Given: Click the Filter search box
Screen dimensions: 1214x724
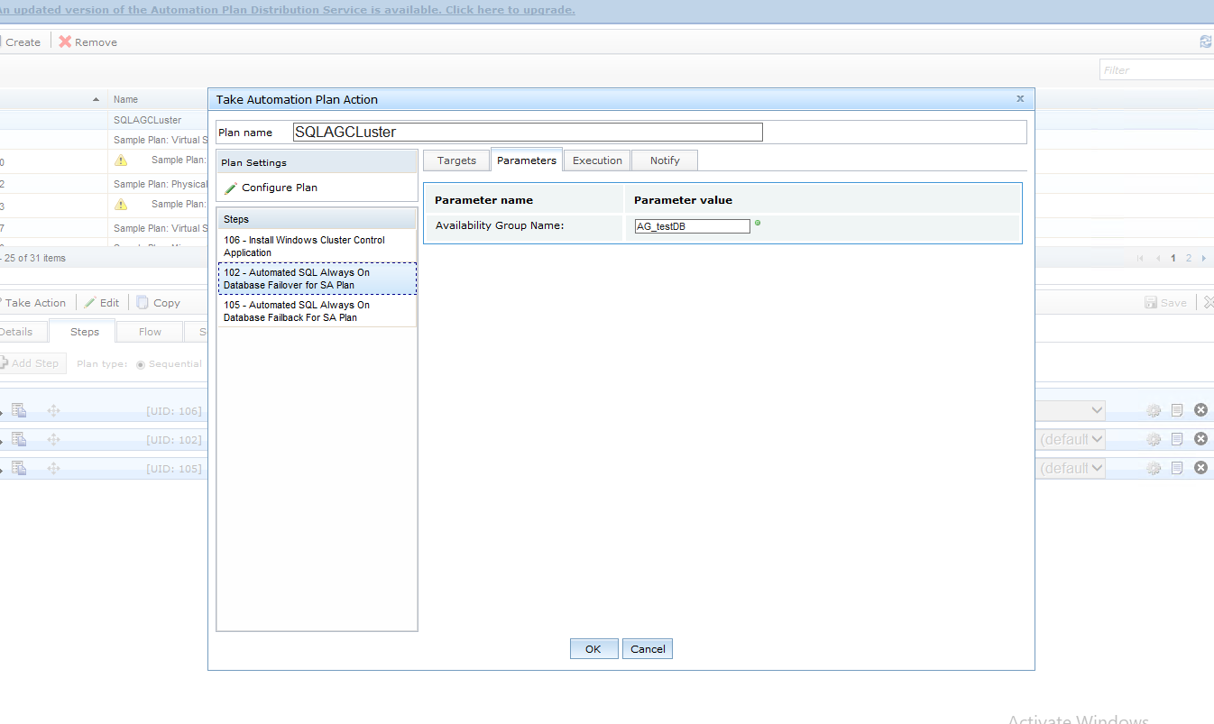Looking at the screenshot, I should pyautogui.click(x=1157, y=69).
